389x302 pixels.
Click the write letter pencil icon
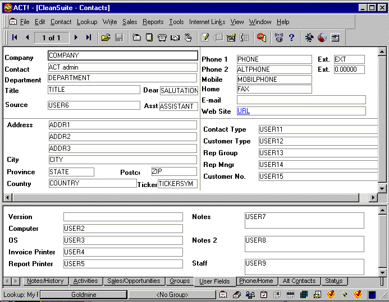[x=205, y=38]
